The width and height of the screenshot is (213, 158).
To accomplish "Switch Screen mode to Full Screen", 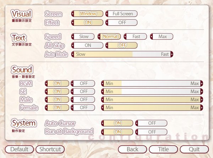I will 121,14.
